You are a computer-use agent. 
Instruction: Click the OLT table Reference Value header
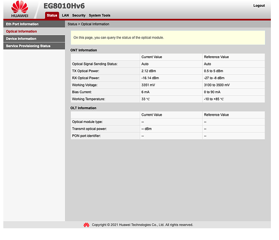pos(216,115)
